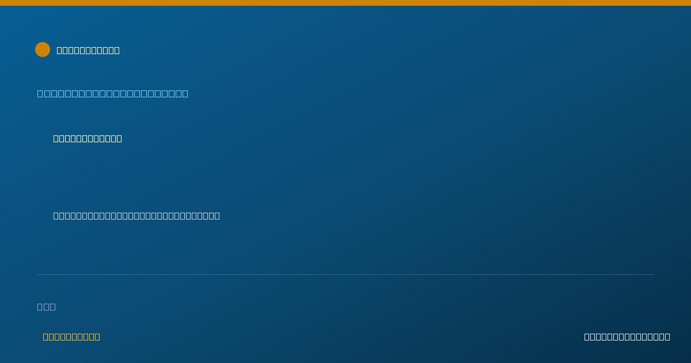Image resolution: width=691 pixels, height=363 pixels.
Task: Click the white footer text at right
Action: 627,336
